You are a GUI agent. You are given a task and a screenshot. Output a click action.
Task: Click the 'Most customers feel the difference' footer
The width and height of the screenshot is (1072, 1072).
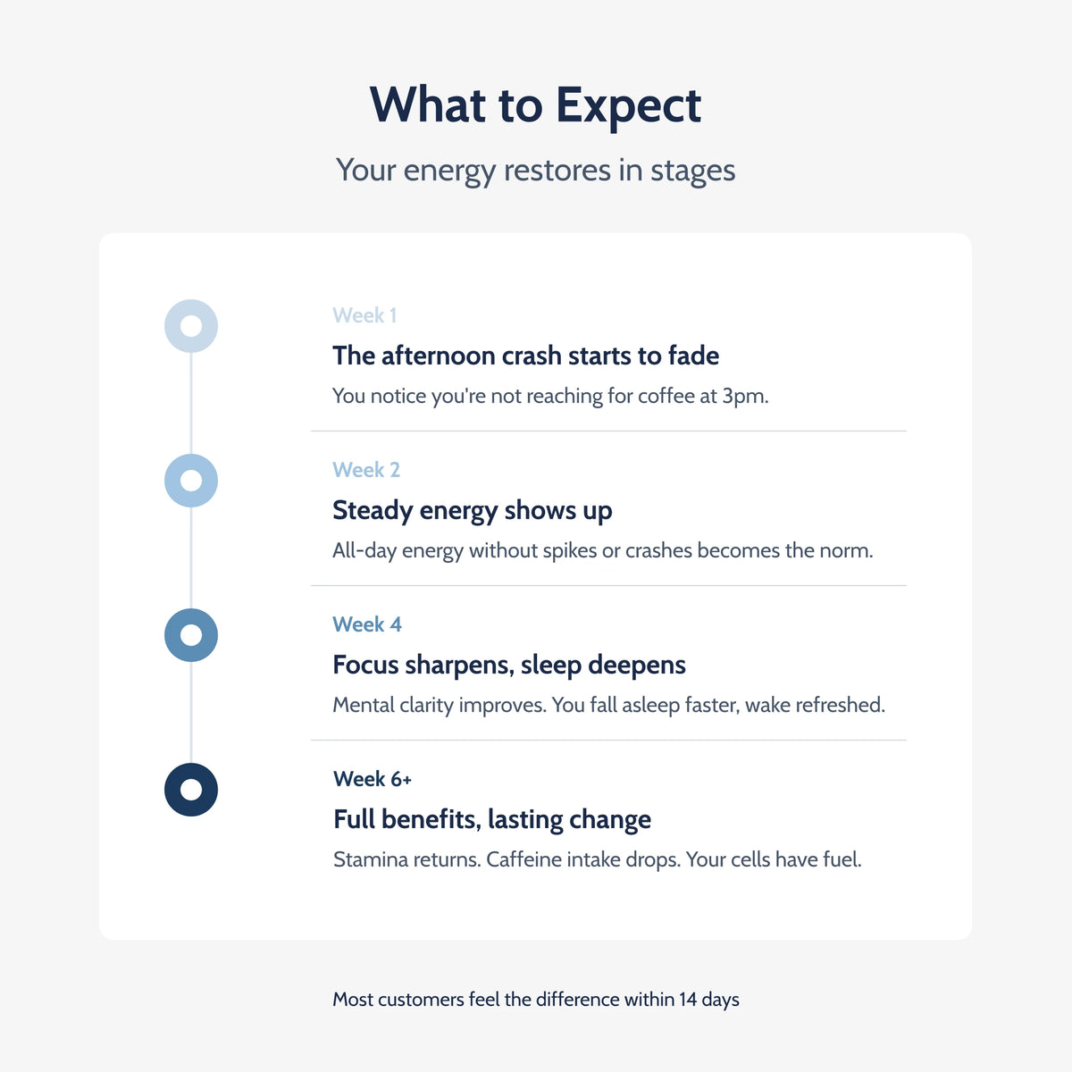536,1000
